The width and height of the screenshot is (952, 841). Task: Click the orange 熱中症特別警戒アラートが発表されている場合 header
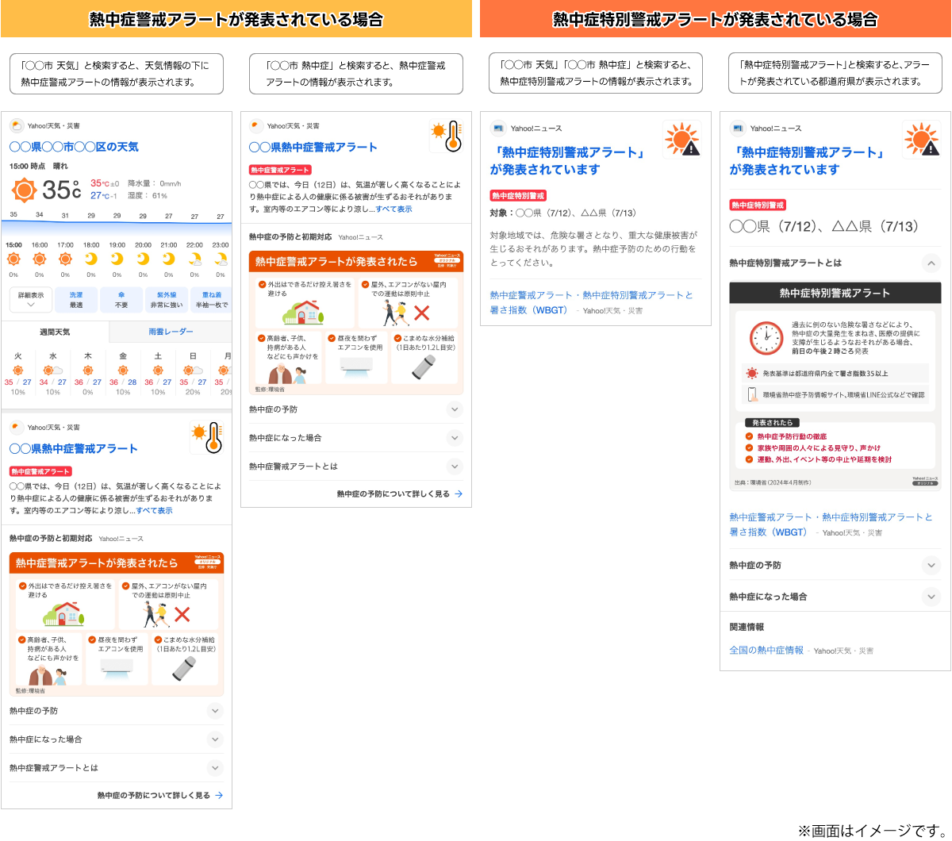716,19
